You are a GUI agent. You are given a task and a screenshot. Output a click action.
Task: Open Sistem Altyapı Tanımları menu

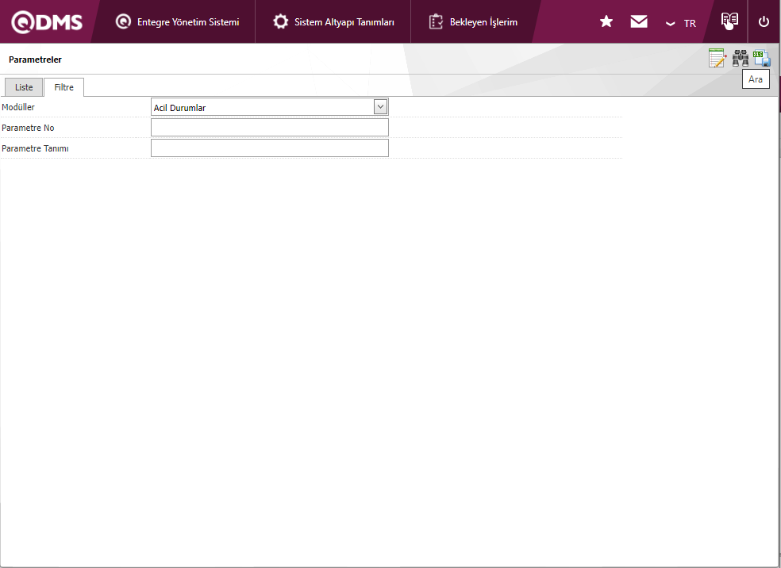333,22
